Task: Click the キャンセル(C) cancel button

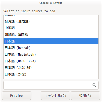Action: (x=55, y=96)
